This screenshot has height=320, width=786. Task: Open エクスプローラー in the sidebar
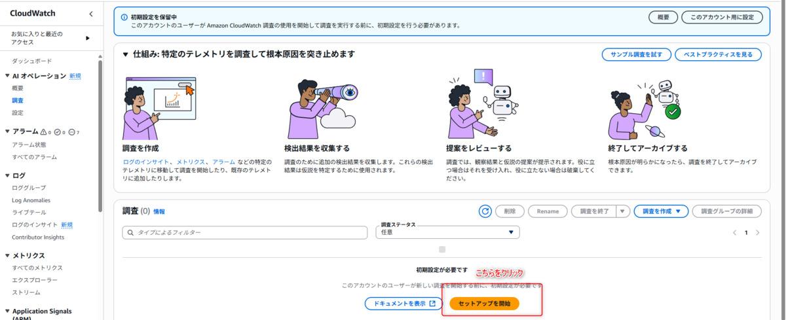coord(35,280)
